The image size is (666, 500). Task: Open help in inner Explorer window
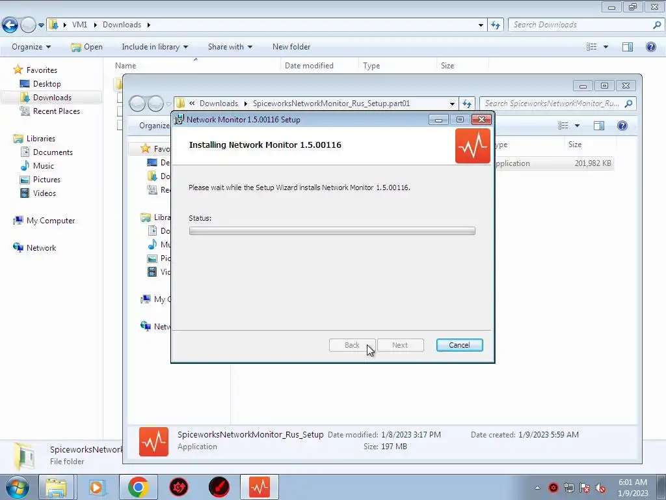[622, 126]
